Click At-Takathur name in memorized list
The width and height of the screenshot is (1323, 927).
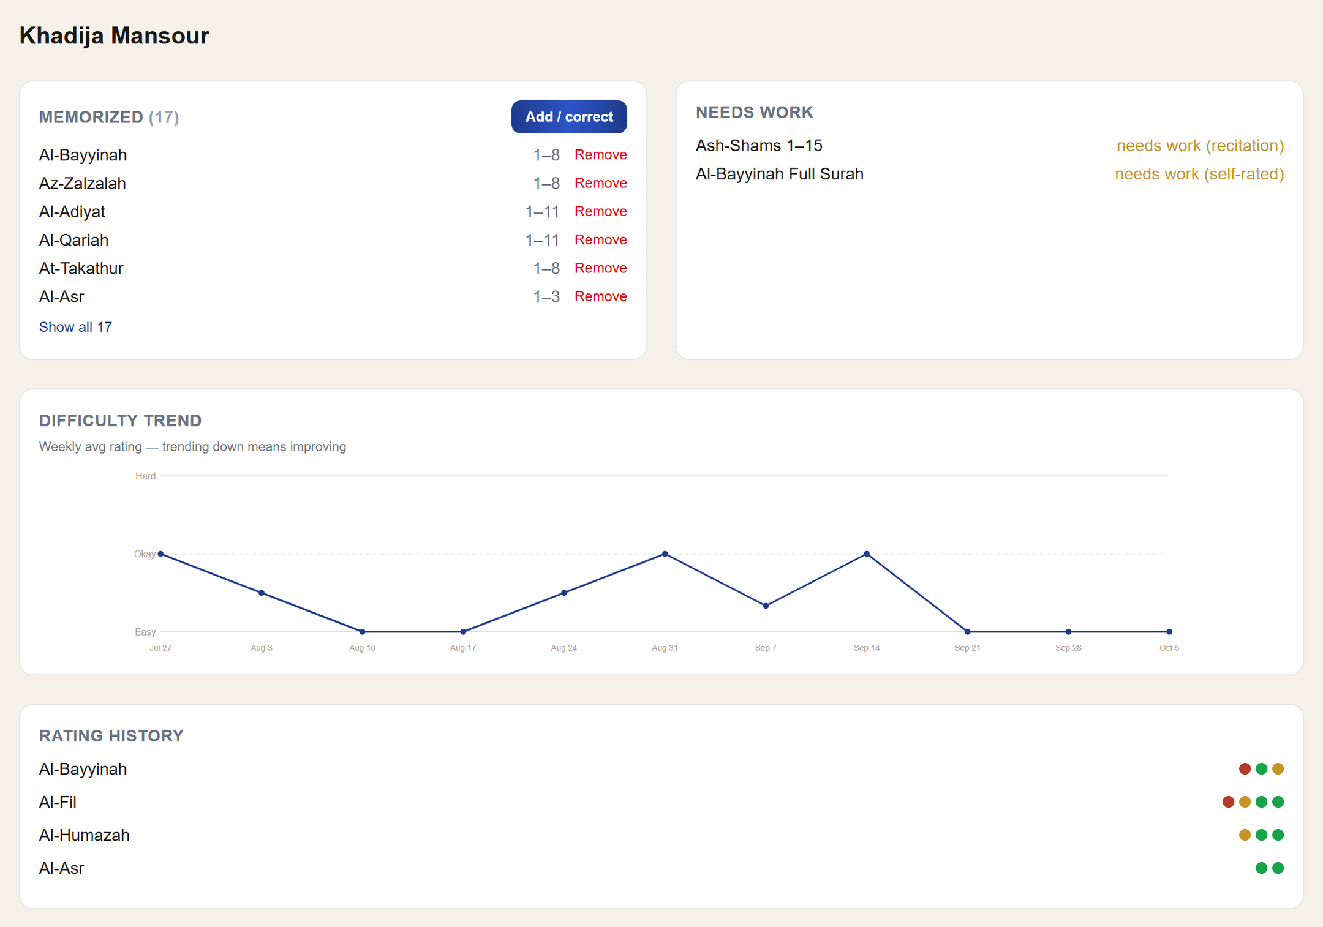point(81,268)
